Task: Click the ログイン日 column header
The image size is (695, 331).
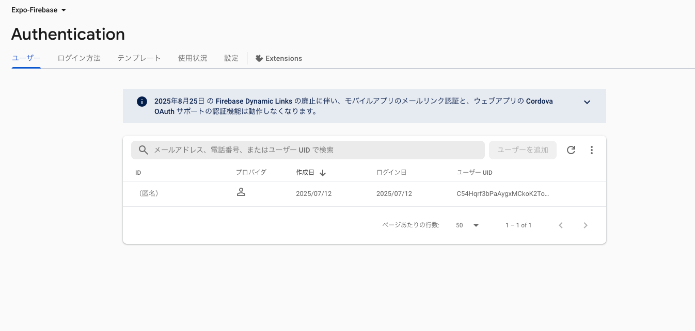Action: pos(391,172)
